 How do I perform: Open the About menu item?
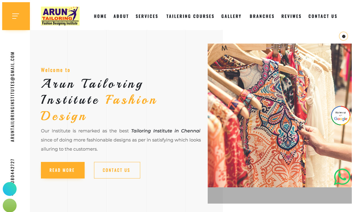coord(121,16)
